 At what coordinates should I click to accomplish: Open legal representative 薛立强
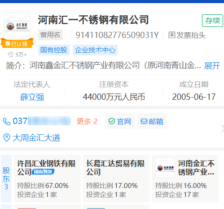pyautogui.click(x=32, y=97)
